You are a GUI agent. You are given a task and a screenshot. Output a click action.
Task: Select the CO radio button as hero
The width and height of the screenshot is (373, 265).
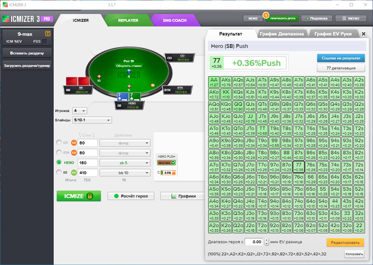pyautogui.click(x=59, y=142)
